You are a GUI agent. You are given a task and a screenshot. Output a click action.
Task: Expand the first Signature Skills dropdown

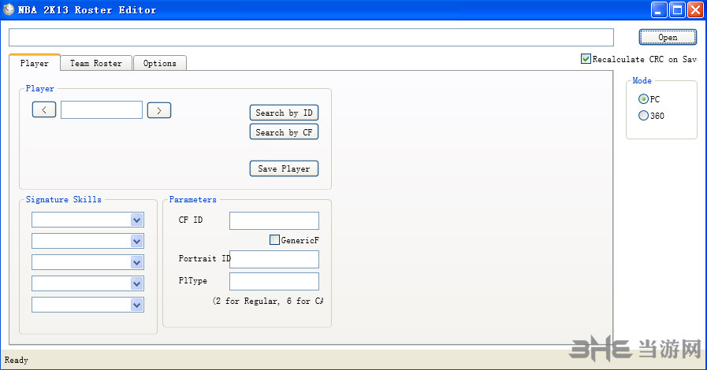(137, 220)
